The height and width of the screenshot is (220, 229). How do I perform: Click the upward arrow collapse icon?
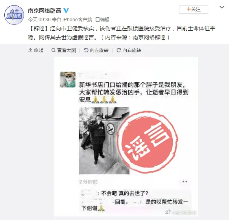[x=30, y=50]
